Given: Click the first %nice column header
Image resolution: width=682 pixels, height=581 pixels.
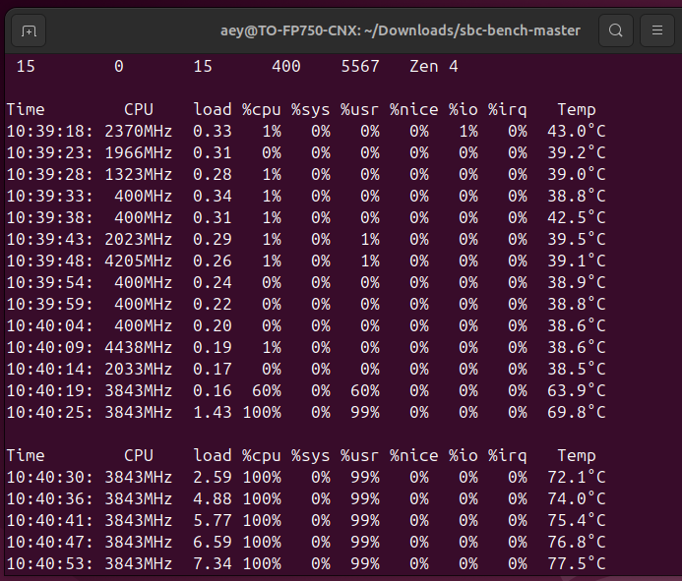Looking at the screenshot, I should click(413, 109).
